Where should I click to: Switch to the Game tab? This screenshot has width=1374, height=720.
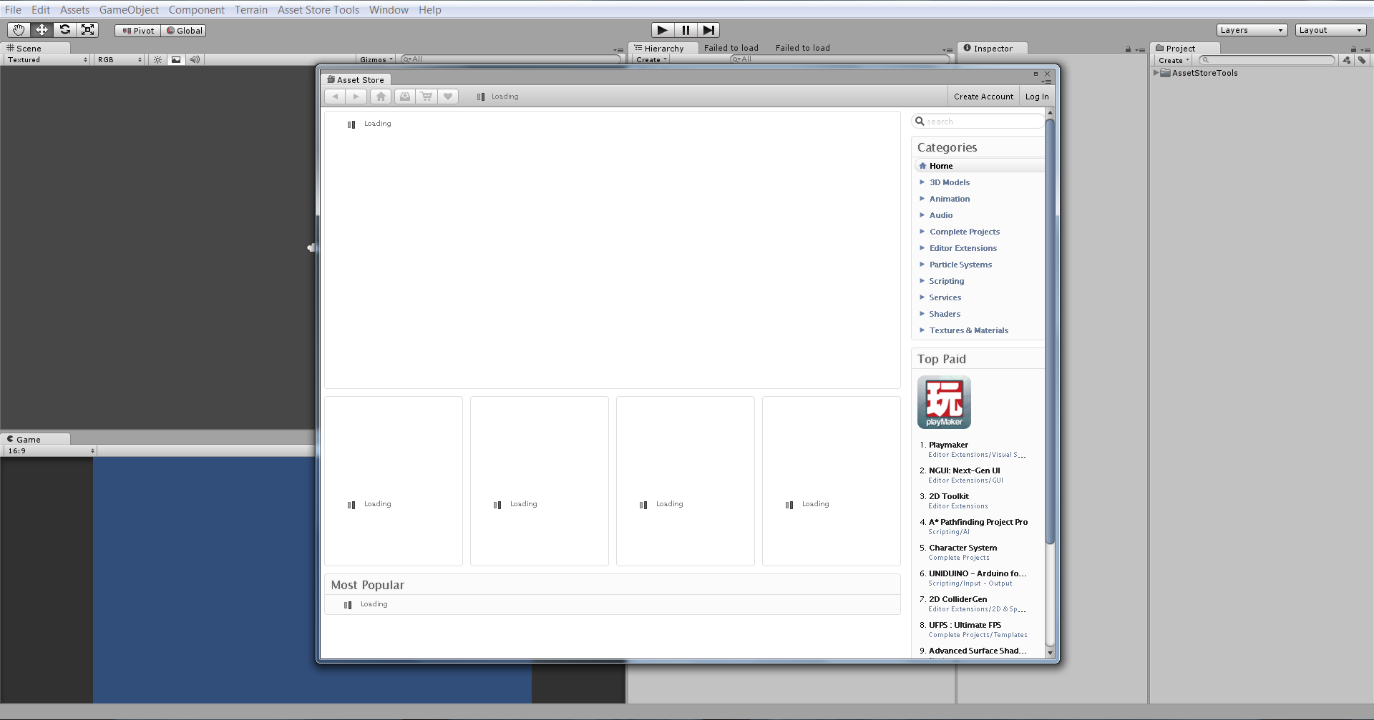[36, 440]
